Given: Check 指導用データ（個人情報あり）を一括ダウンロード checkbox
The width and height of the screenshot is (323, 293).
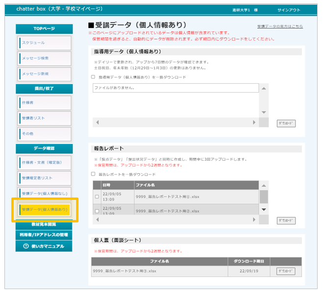Looking at the screenshot, I should [x=93, y=77].
